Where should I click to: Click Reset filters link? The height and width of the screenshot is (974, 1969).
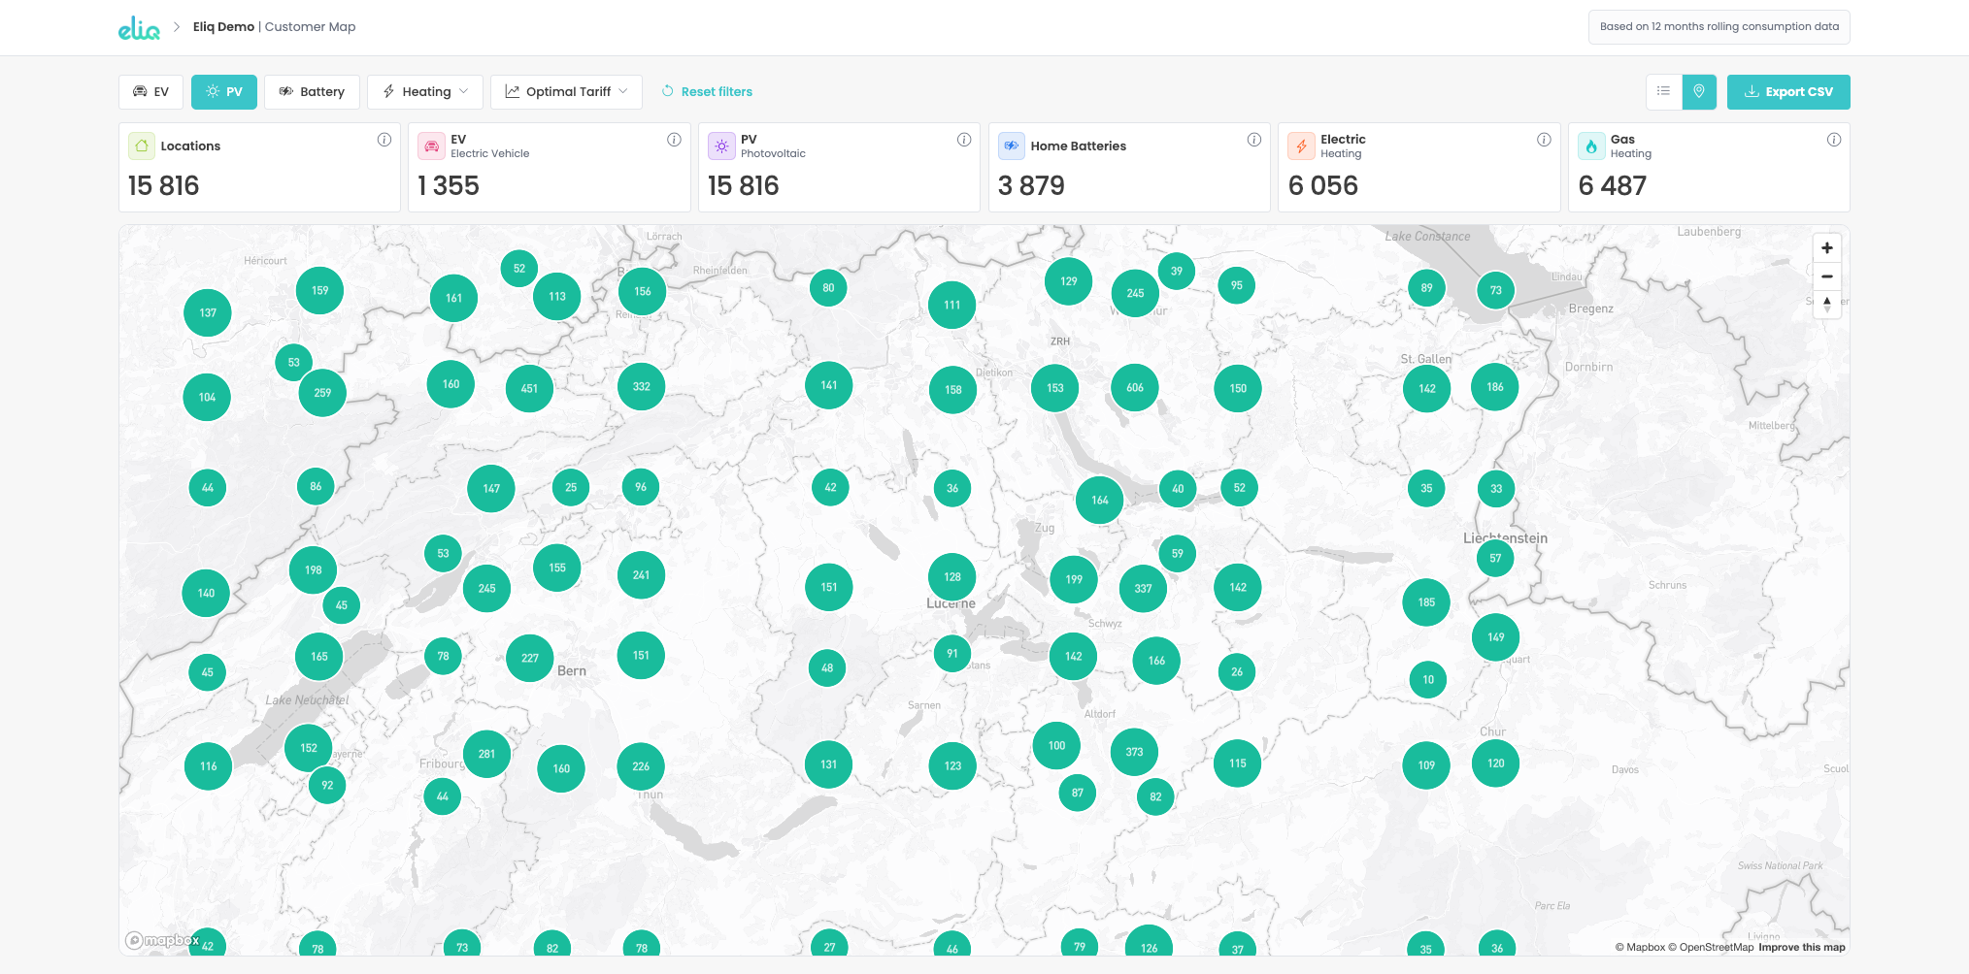[x=707, y=92]
